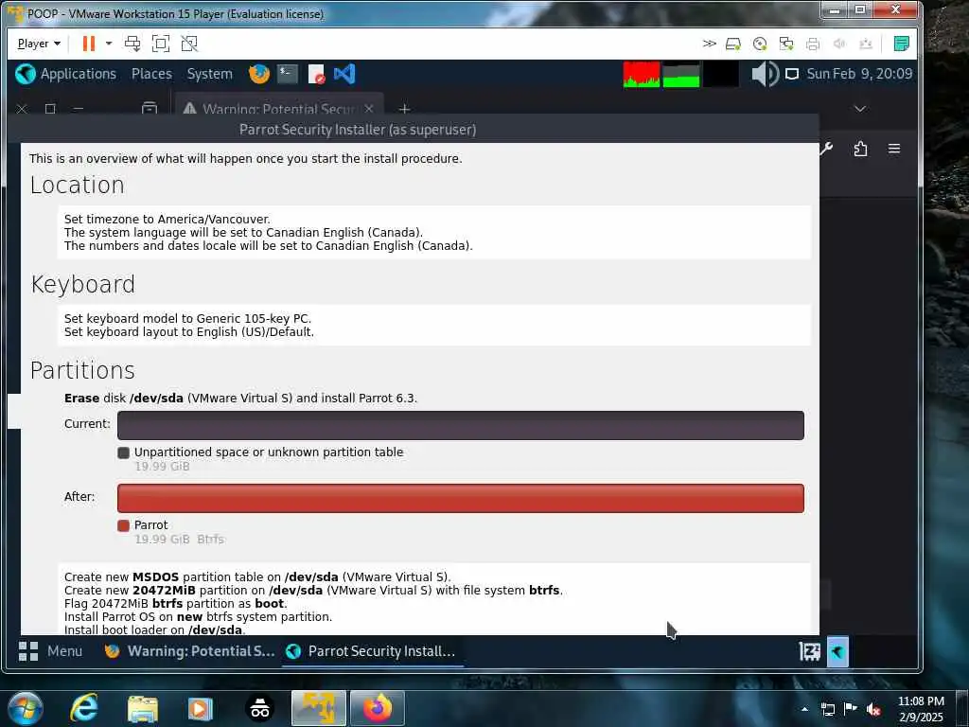The width and height of the screenshot is (969, 727).
Task: Click the 'Set keyboard model to Generic 105-key PC.' line
Action: click(x=187, y=318)
